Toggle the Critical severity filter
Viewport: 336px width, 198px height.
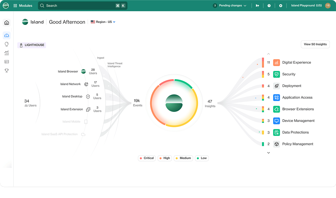coord(147,158)
